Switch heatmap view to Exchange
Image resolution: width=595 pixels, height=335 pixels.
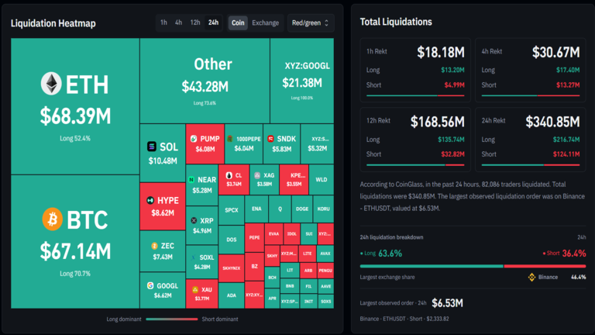click(x=265, y=22)
